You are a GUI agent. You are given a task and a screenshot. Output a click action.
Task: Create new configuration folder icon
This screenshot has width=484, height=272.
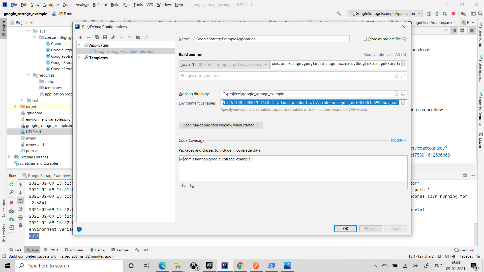[138, 37]
